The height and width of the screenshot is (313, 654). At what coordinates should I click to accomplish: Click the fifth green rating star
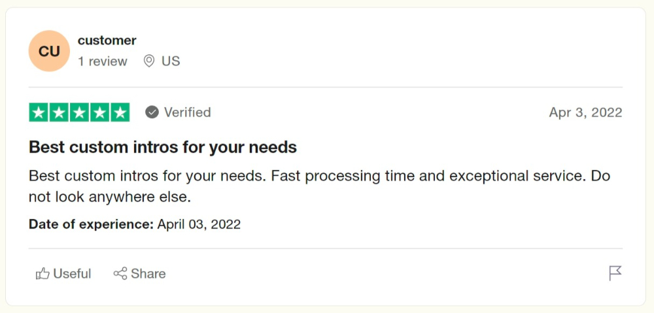120,112
